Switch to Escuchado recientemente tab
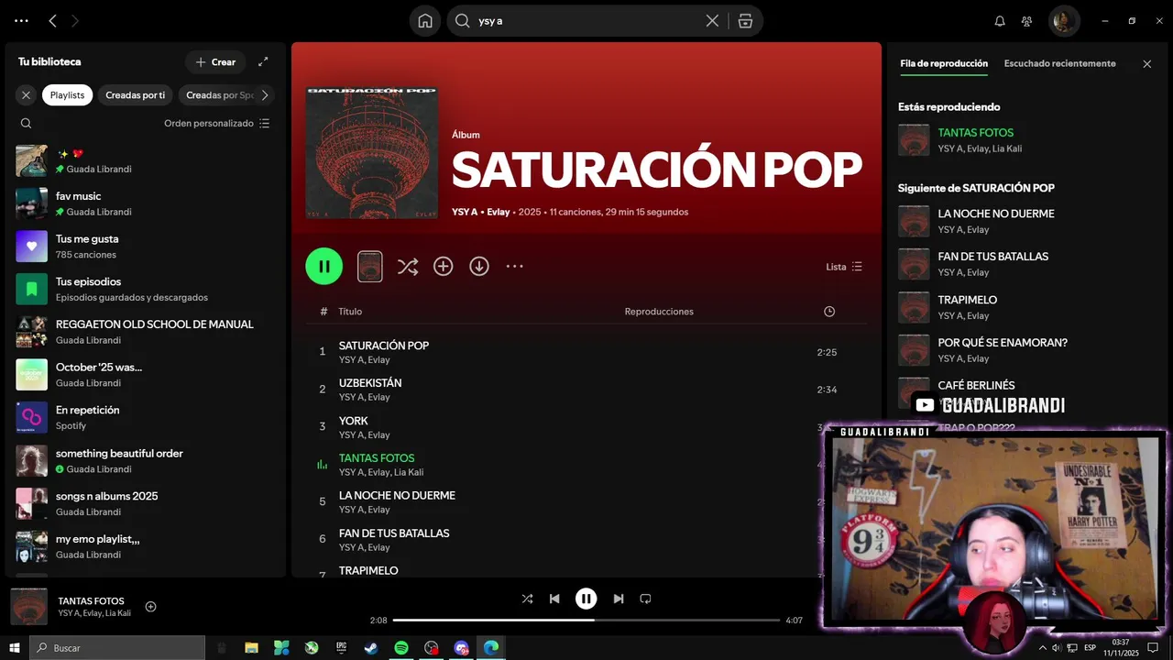 [x=1060, y=64]
